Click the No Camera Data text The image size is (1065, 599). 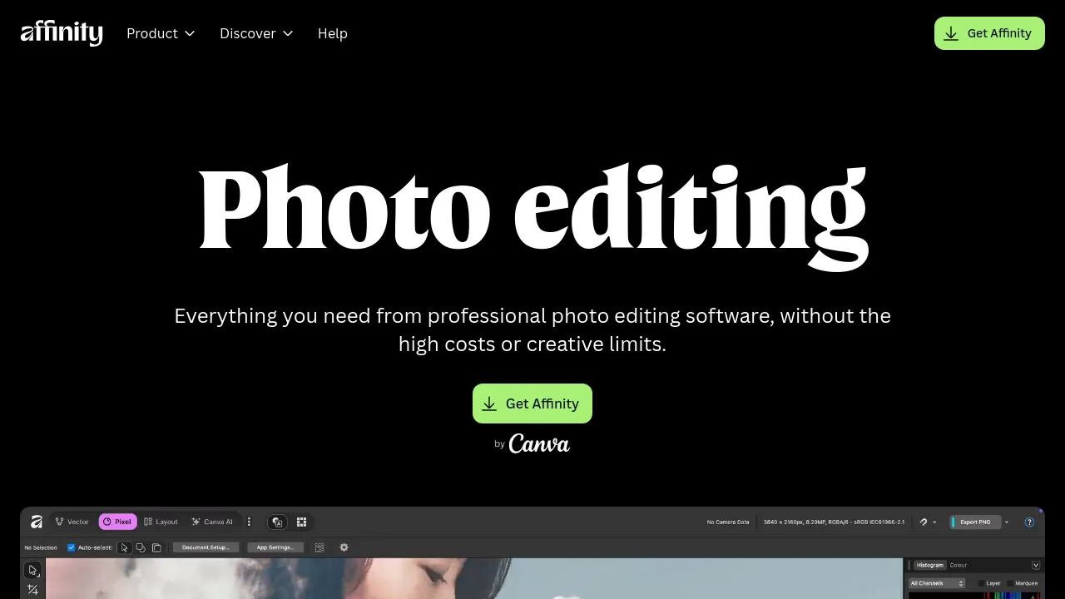728,522
